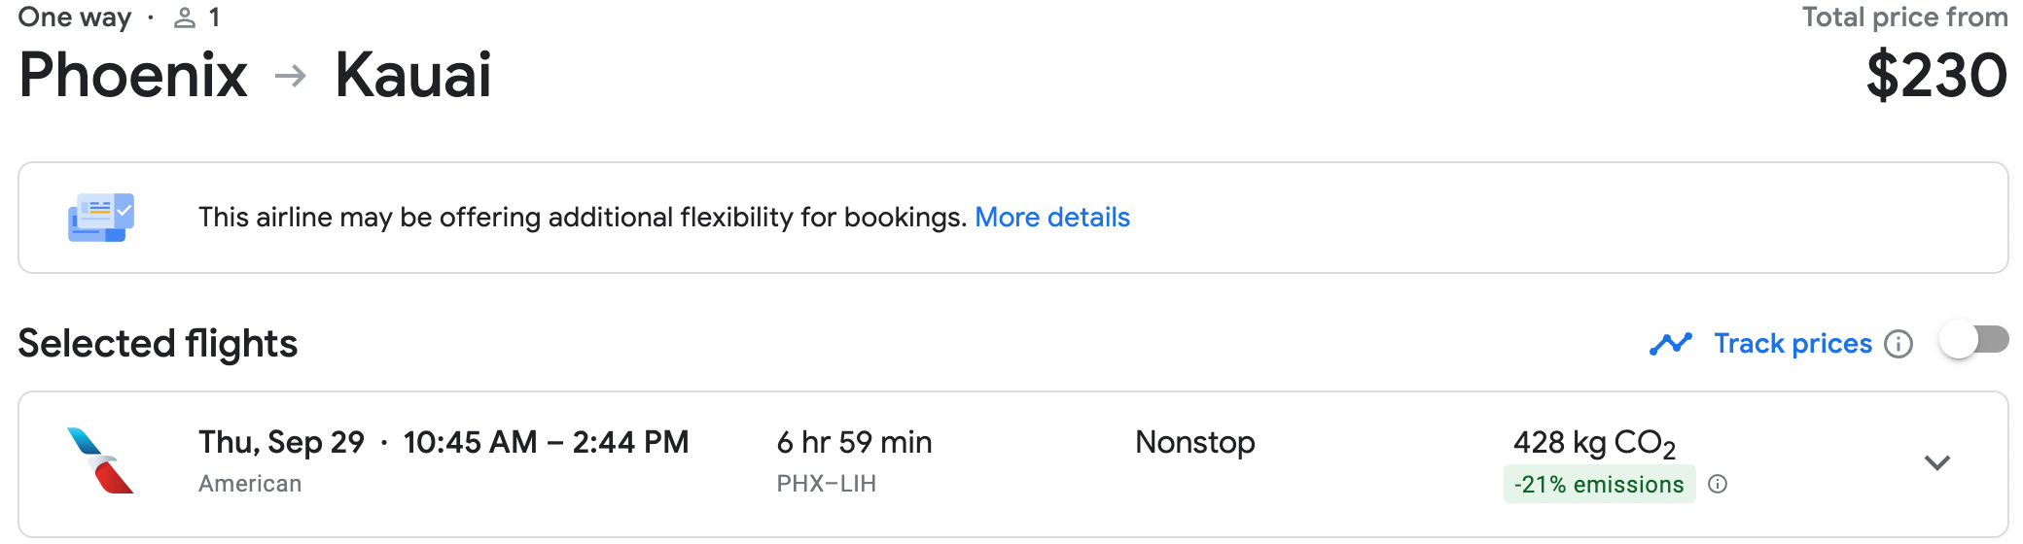Click the arrow between Phoenix and Kauai

[x=291, y=76]
